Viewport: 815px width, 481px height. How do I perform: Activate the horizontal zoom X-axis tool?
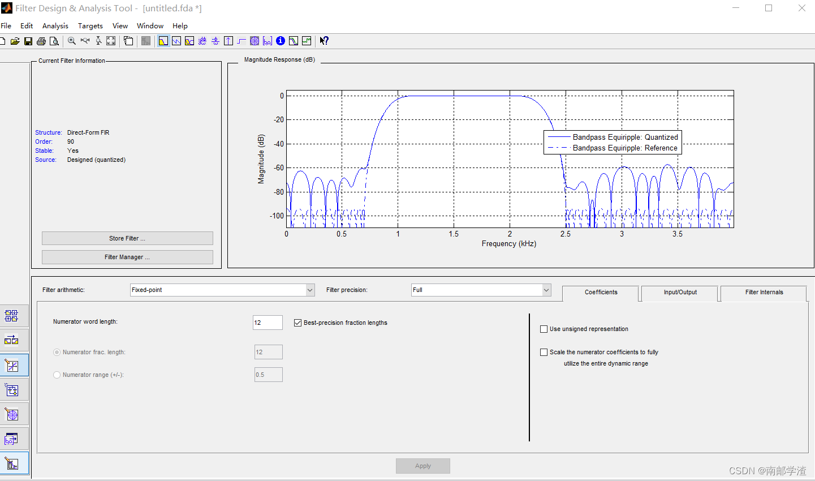pos(85,41)
